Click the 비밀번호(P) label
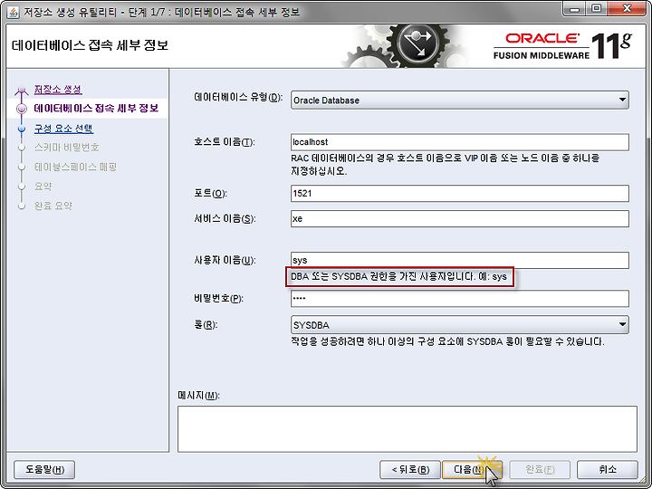Image resolution: width=652 pixels, height=489 pixels. (x=218, y=299)
